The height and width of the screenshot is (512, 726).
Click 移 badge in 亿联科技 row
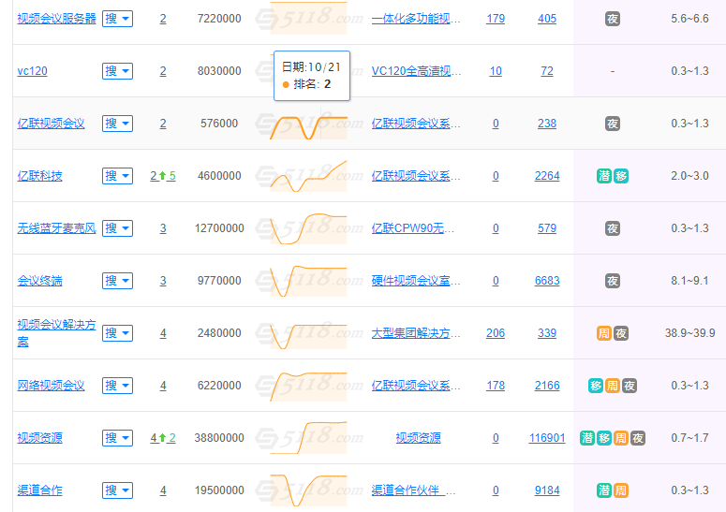click(x=621, y=176)
